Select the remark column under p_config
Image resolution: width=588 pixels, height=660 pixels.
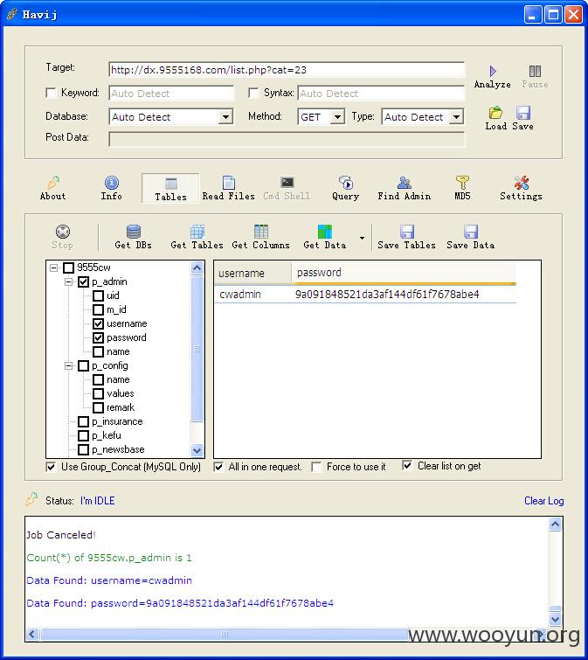[121, 407]
